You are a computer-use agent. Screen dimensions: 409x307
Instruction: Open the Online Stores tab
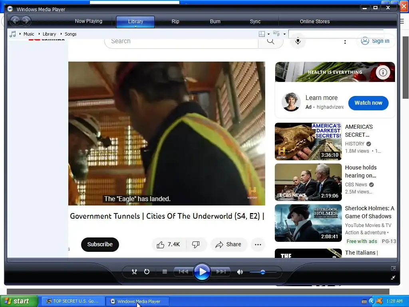[x=315, y=22]
